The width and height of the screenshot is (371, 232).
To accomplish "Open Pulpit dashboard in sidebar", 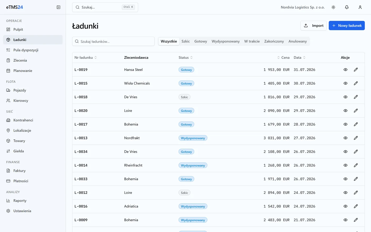I will [33, 29].
